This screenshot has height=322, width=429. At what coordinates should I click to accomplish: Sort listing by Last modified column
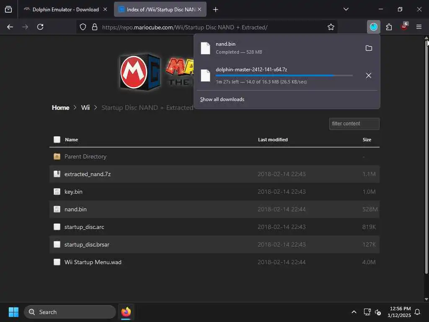[273, 140]
